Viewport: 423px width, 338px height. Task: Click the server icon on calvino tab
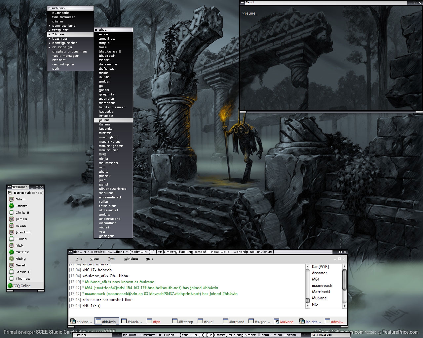pos(73,321)
